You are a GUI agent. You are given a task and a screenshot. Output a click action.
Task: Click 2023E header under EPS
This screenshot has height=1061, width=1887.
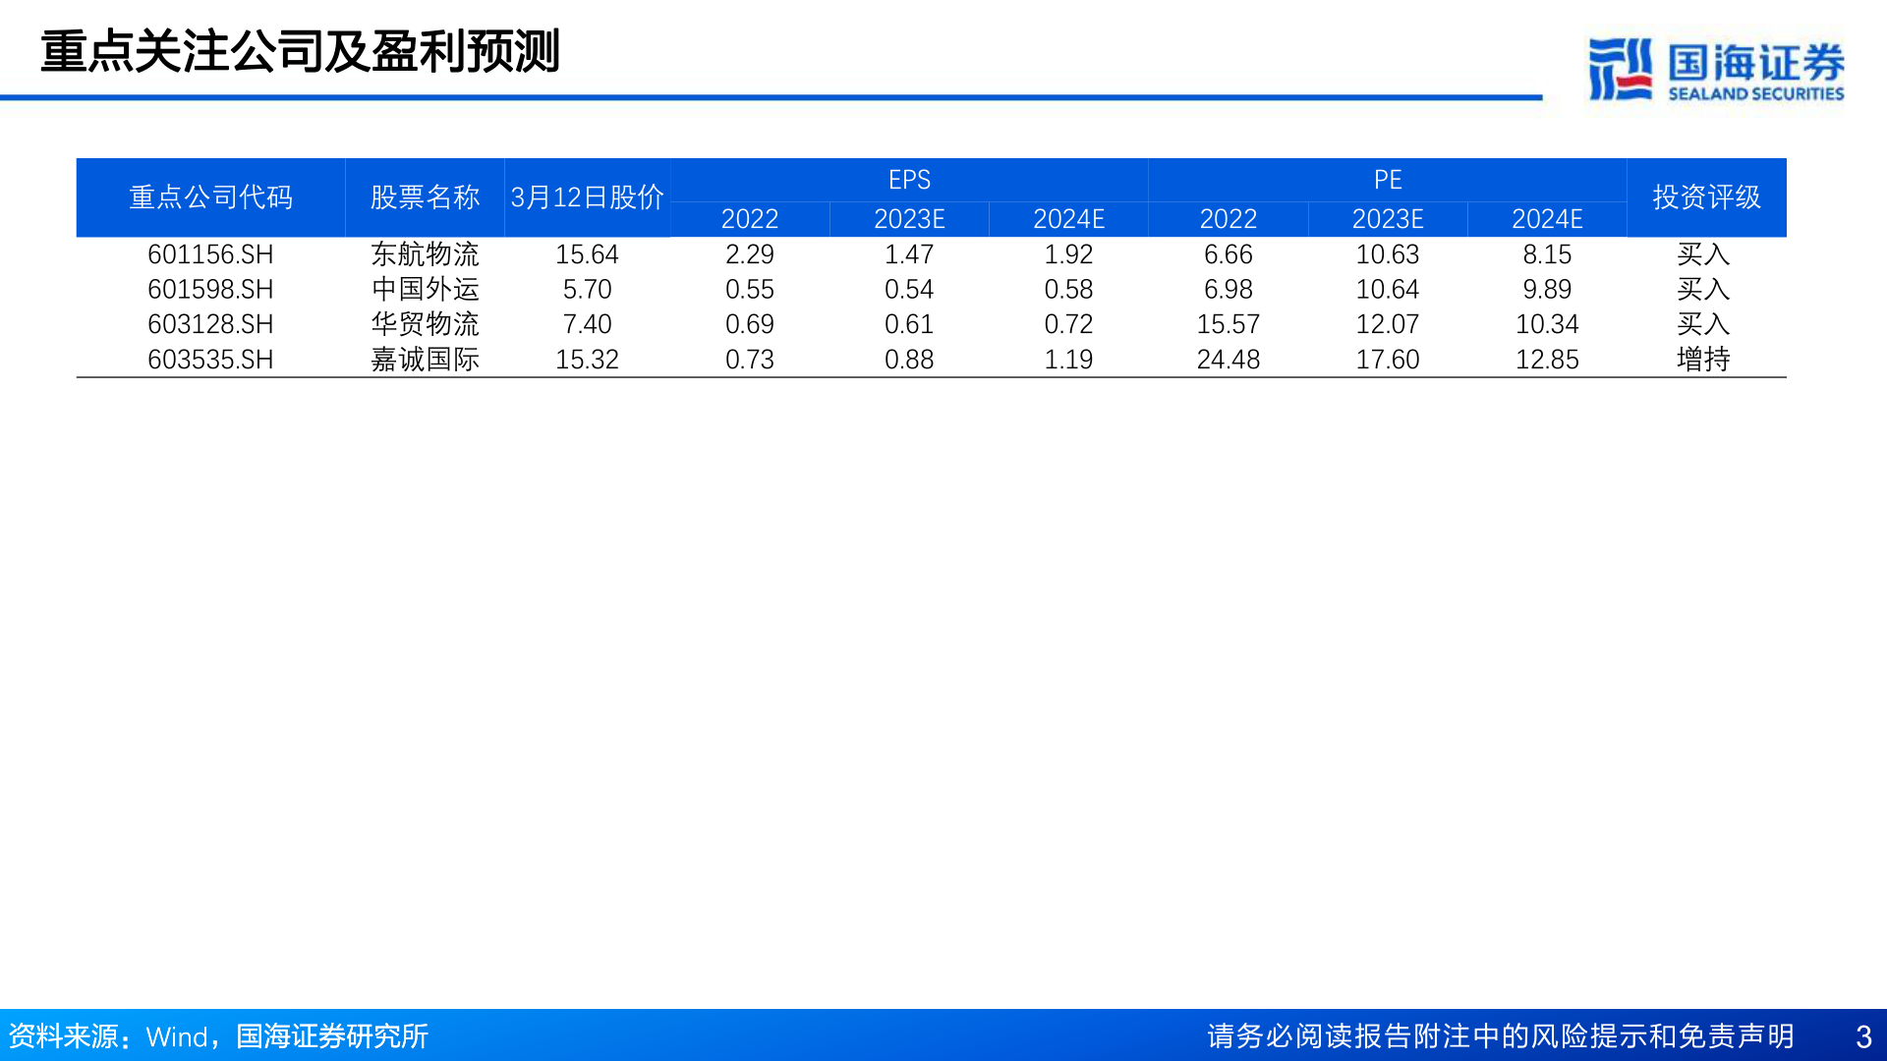(909, 219)
